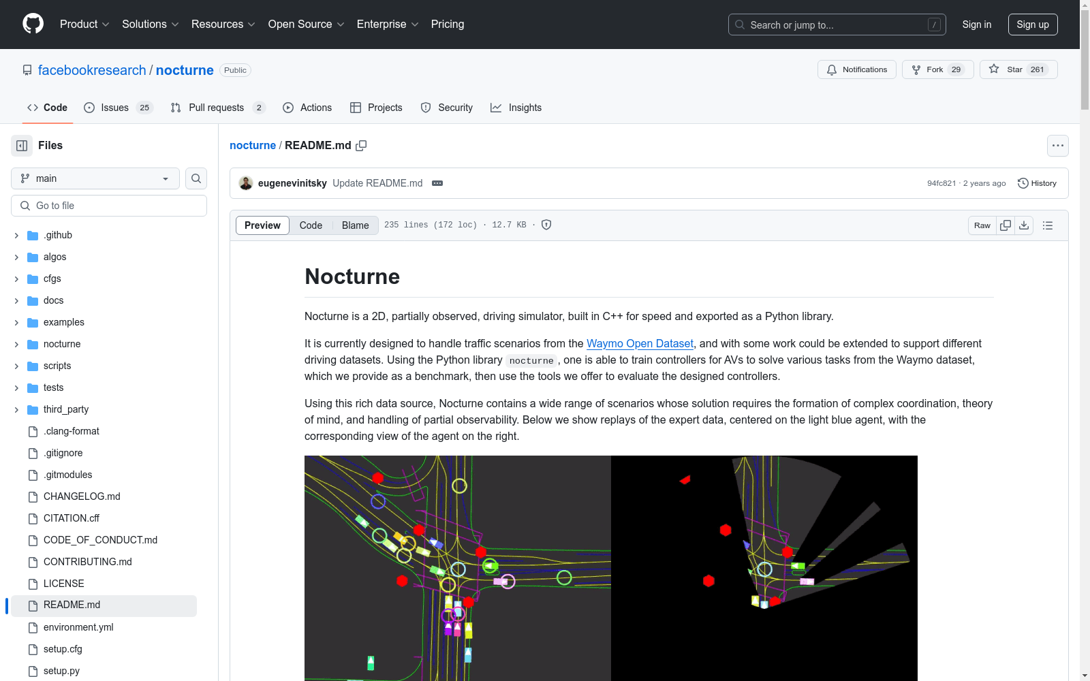Open the Pull requests tab
Image resolution: width=1090 pixels, height=681 pixels.
point(217,108)
